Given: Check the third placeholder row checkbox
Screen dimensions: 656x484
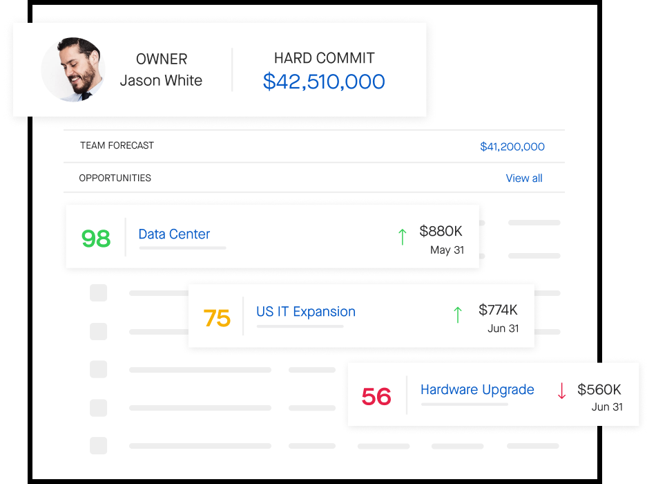Looking at the screenshot, I should click(98, 370).
